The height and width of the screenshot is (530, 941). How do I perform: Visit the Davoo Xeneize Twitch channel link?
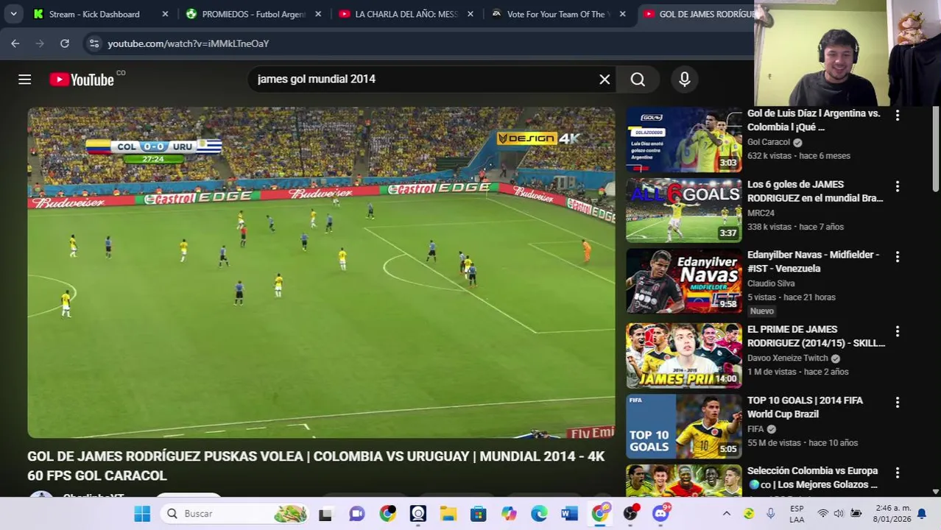pyautogui.click(x=788, y=358)
